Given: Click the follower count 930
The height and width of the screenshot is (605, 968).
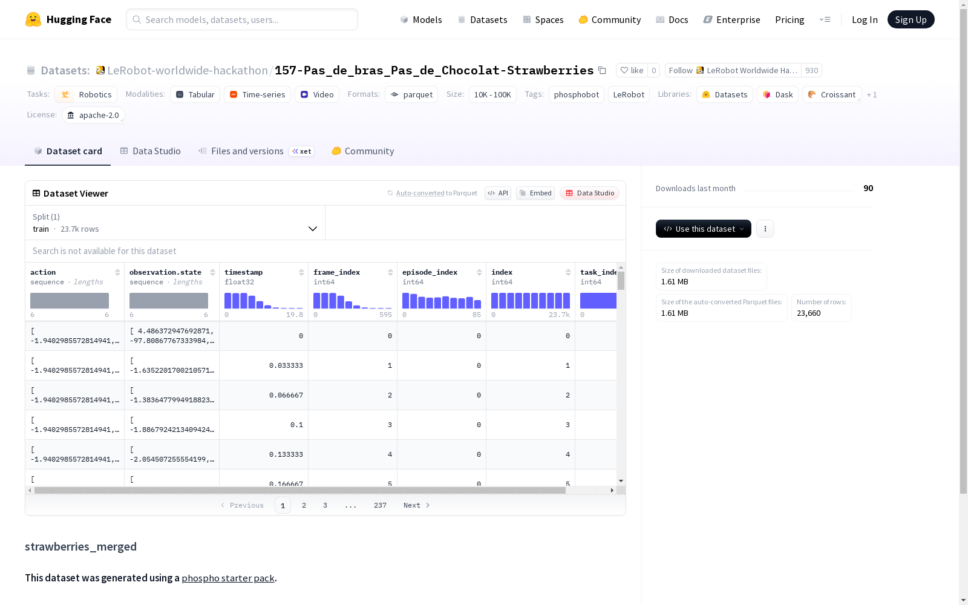Looking at the screenshot, I should [811, 70].
